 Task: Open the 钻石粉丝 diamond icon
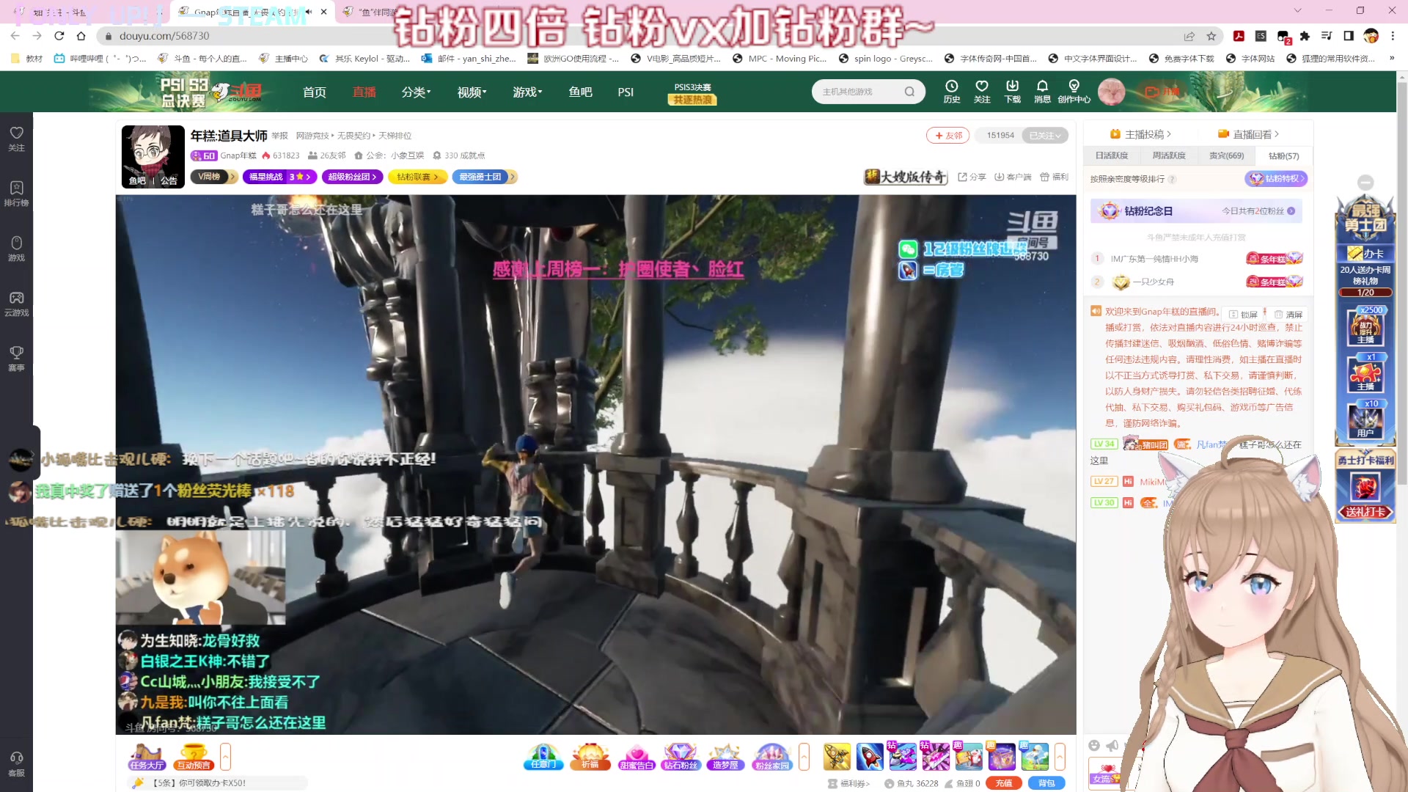pos(681,757)
